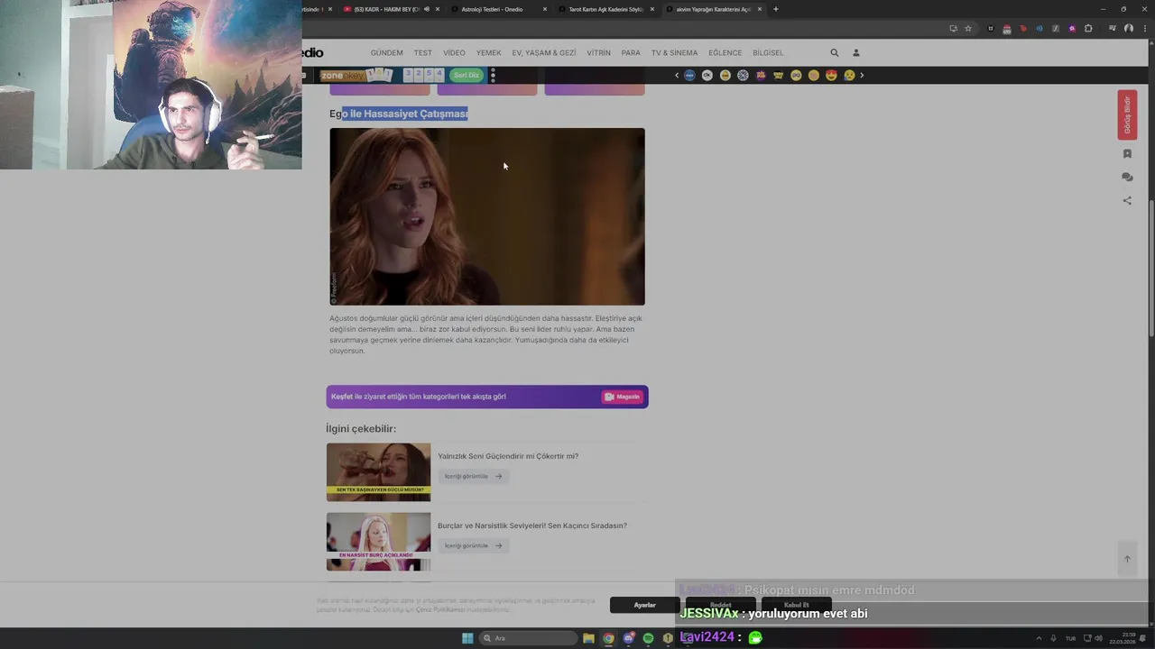Image resolution: width=1155 pixels, height=649 pixels.
Task: Open Yalnızlık Seni Güçlendirir mi Çökertir mi article
Action: coord(508,456)
